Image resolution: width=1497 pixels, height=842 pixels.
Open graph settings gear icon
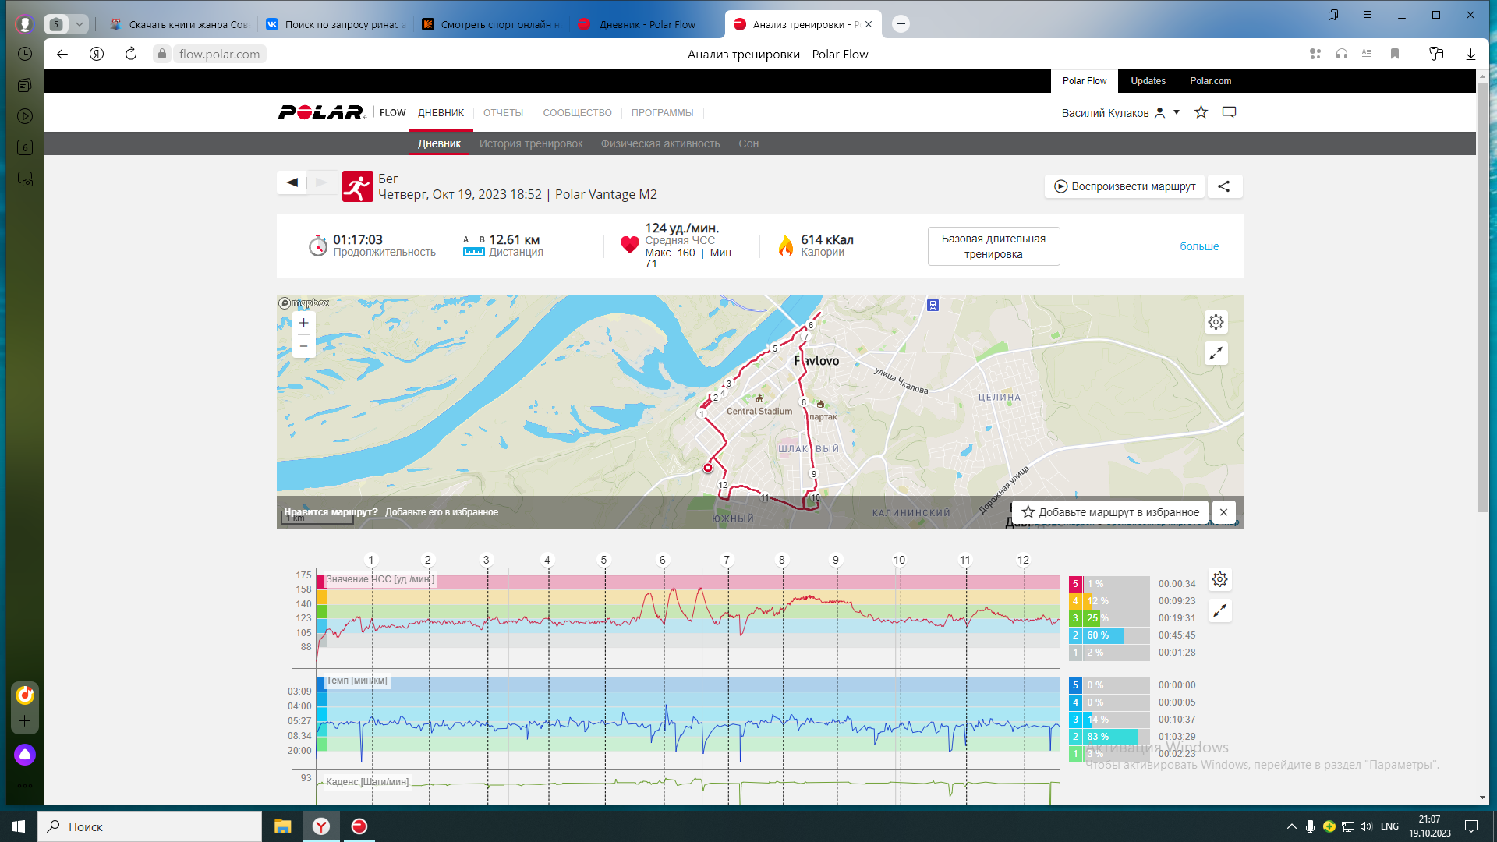pyautogui.click(x=1220, y=579)
